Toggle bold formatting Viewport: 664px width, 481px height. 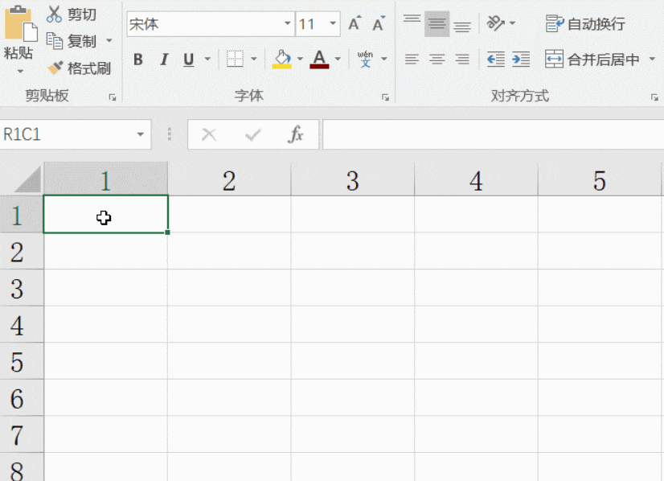point(138,60)
